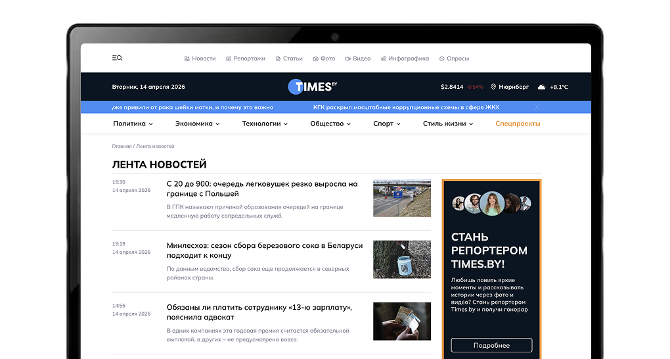The width and height of the screenshot is (670, 359).
Task: Expand the Технологии dropdown chevron
Action: [x=286, y=124]
